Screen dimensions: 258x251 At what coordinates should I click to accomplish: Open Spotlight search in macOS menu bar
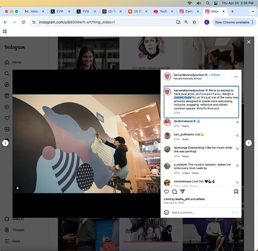click(208, 3)
